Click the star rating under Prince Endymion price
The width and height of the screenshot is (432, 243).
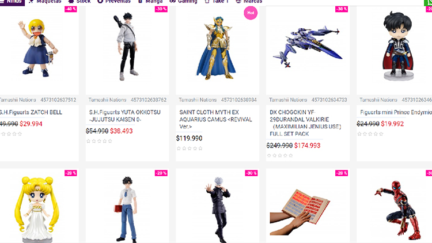[x=370, y=134]
